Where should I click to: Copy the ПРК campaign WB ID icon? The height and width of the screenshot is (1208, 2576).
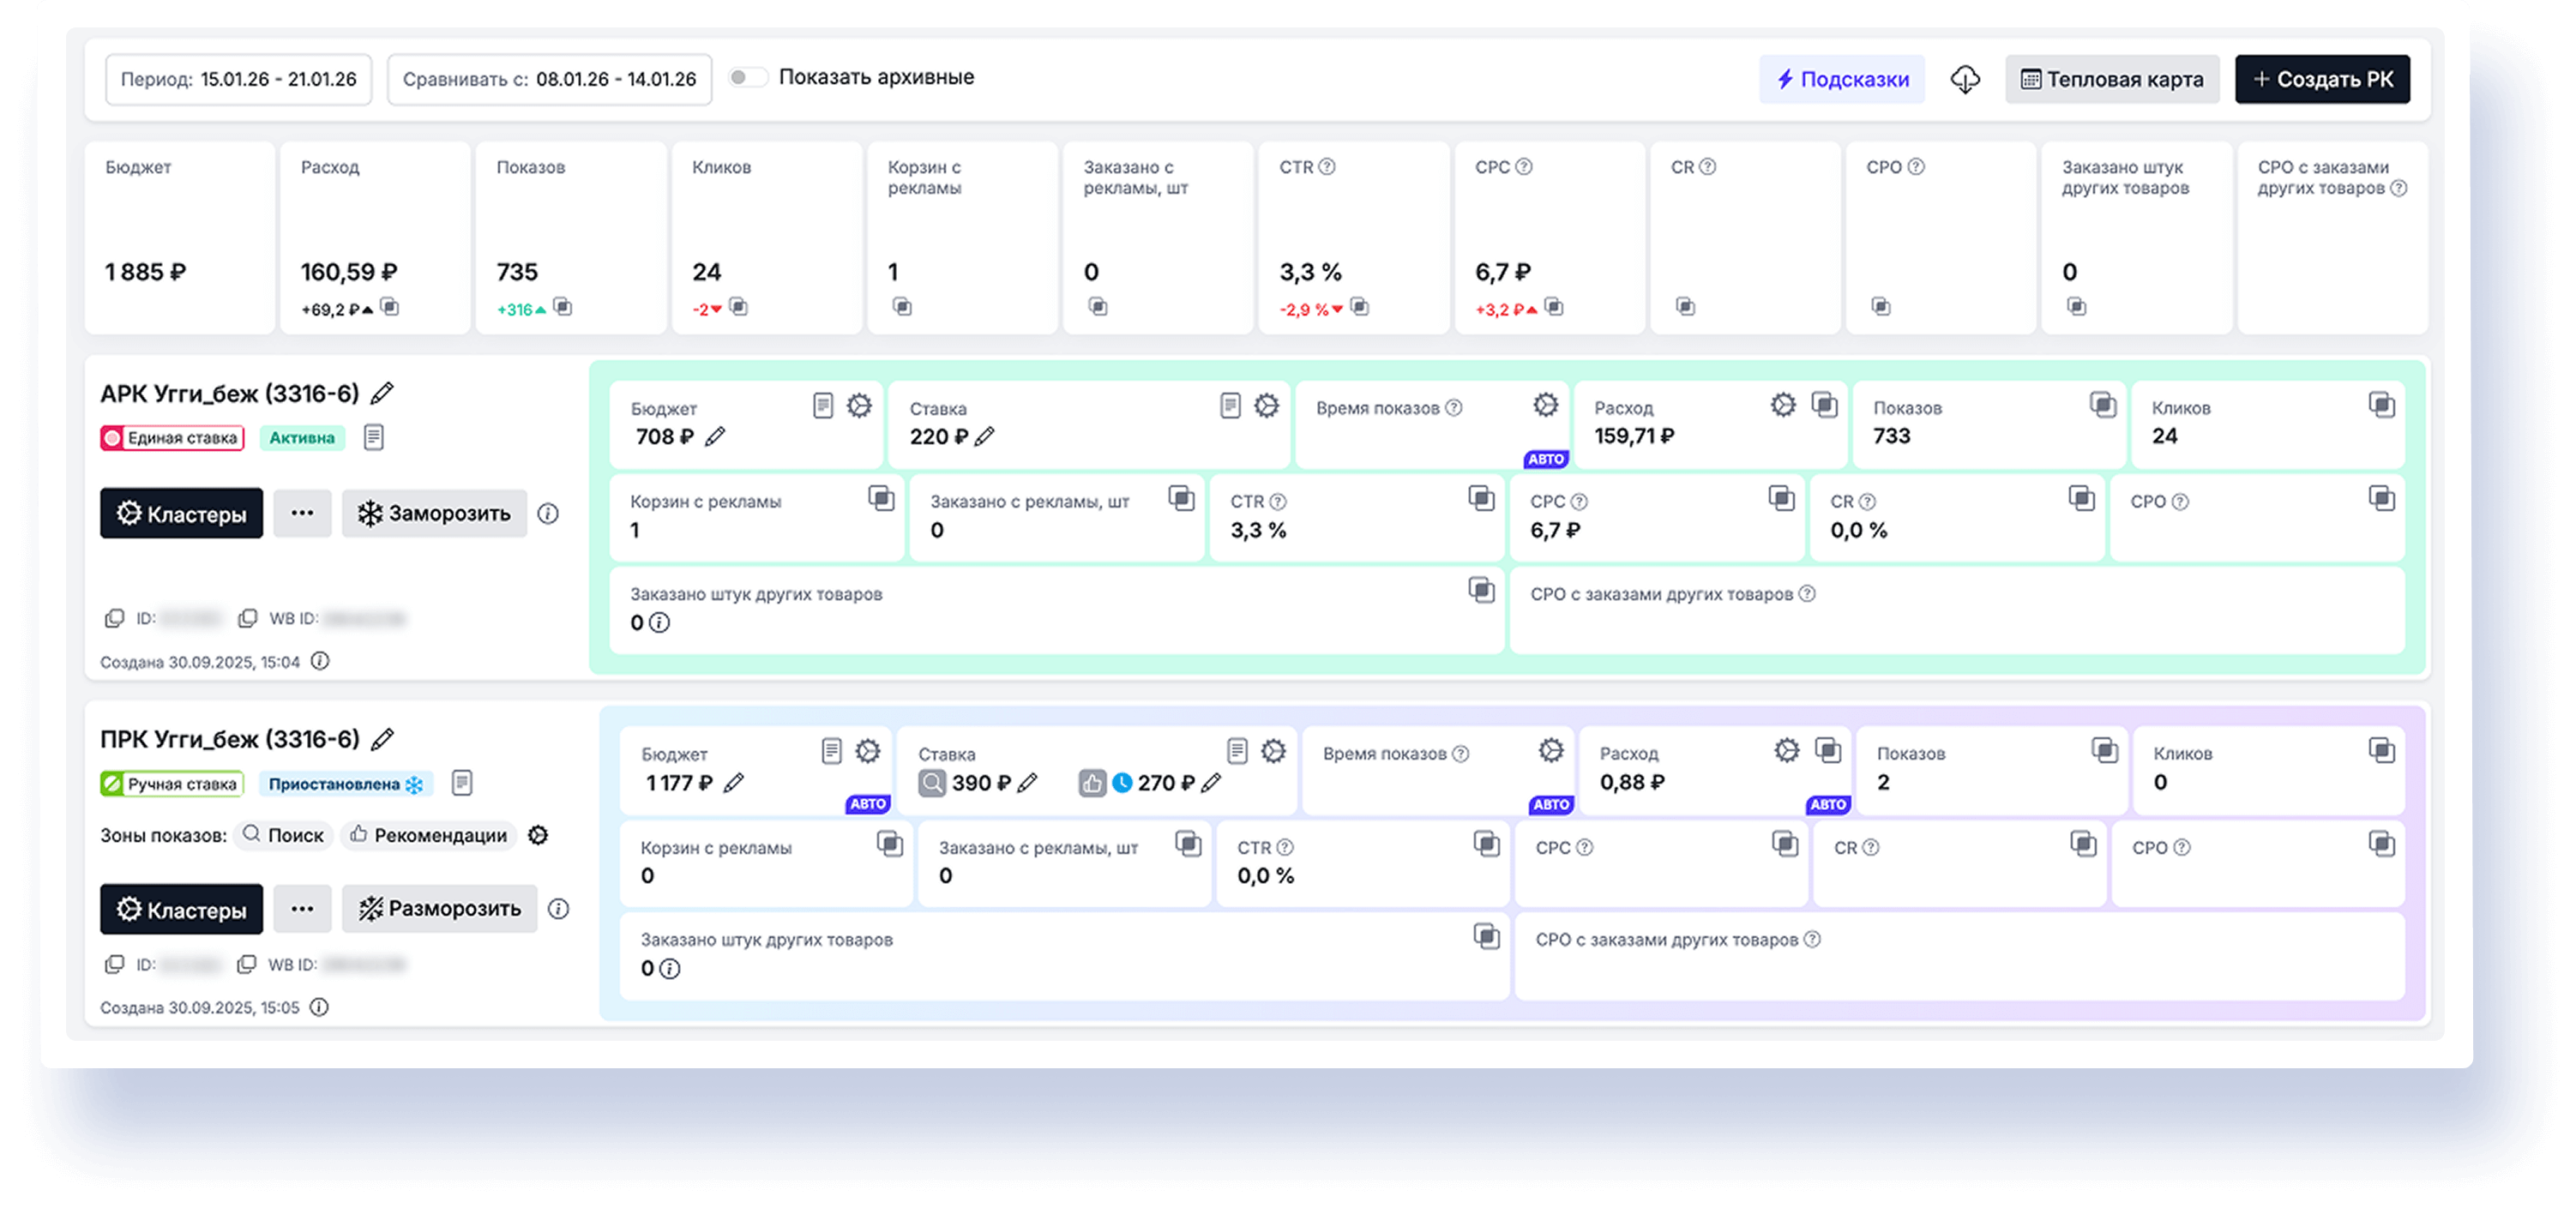[x=246, y=965]
